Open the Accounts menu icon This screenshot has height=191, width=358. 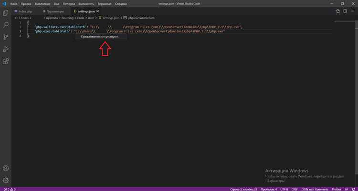pos(6,168)
